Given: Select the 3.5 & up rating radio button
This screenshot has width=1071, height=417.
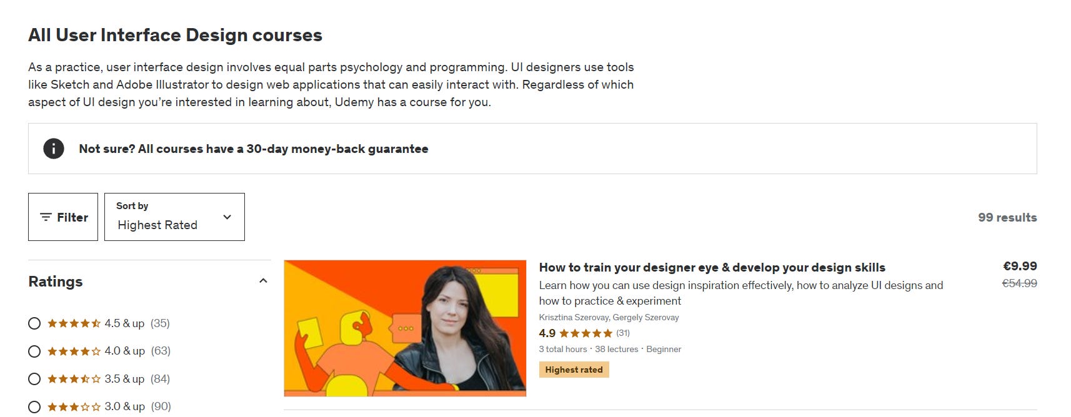Looking at the screenshot, I should coord(34,379).
